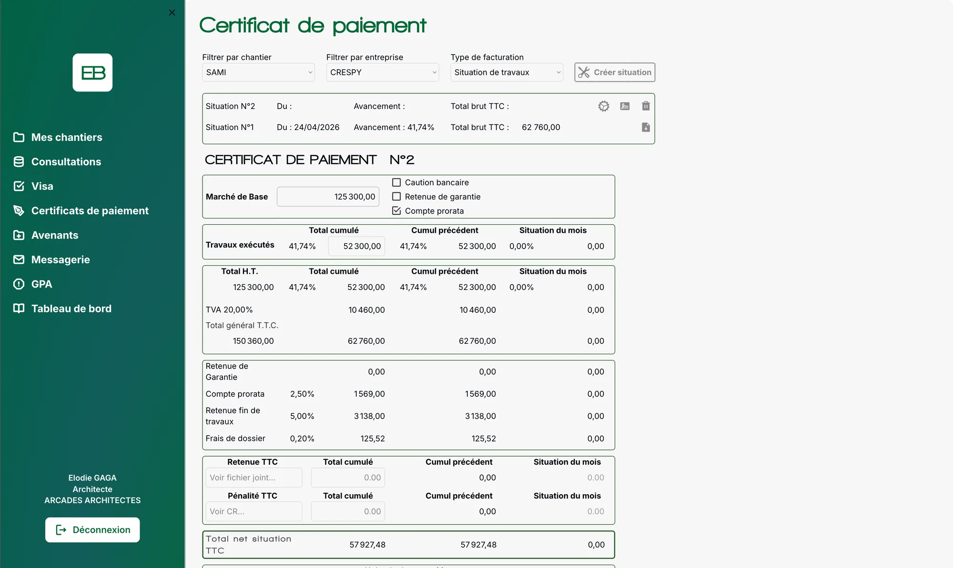Viewport: 953px width, 568px height.
Task: Click the Déconnexion button
Action: (x=92, y=530)
